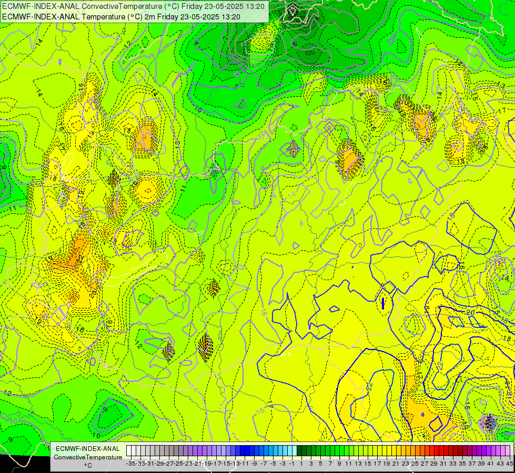Click the -1 legend scale value
Screen dimensions: 515x473
(x=292, y=464)
